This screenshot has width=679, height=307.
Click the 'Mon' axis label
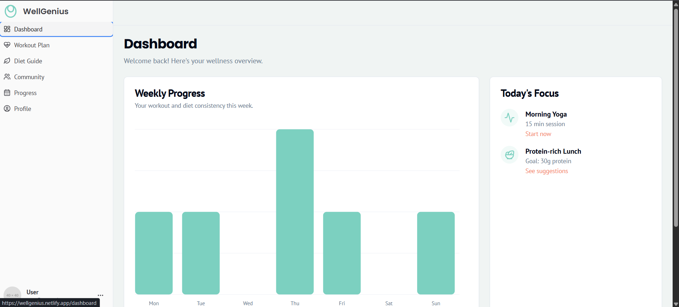154,303
